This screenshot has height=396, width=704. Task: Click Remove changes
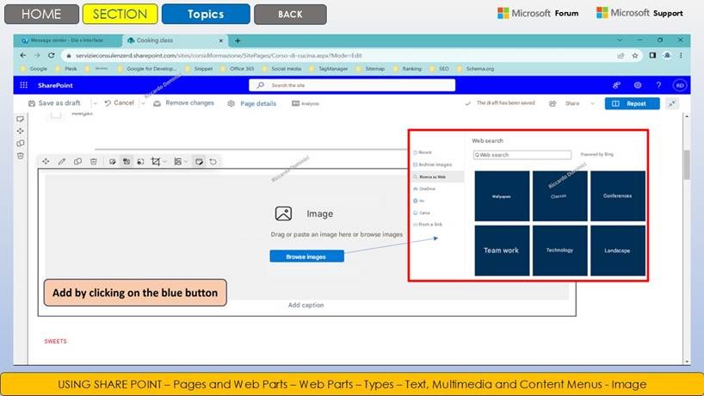[x=183, y=103]
